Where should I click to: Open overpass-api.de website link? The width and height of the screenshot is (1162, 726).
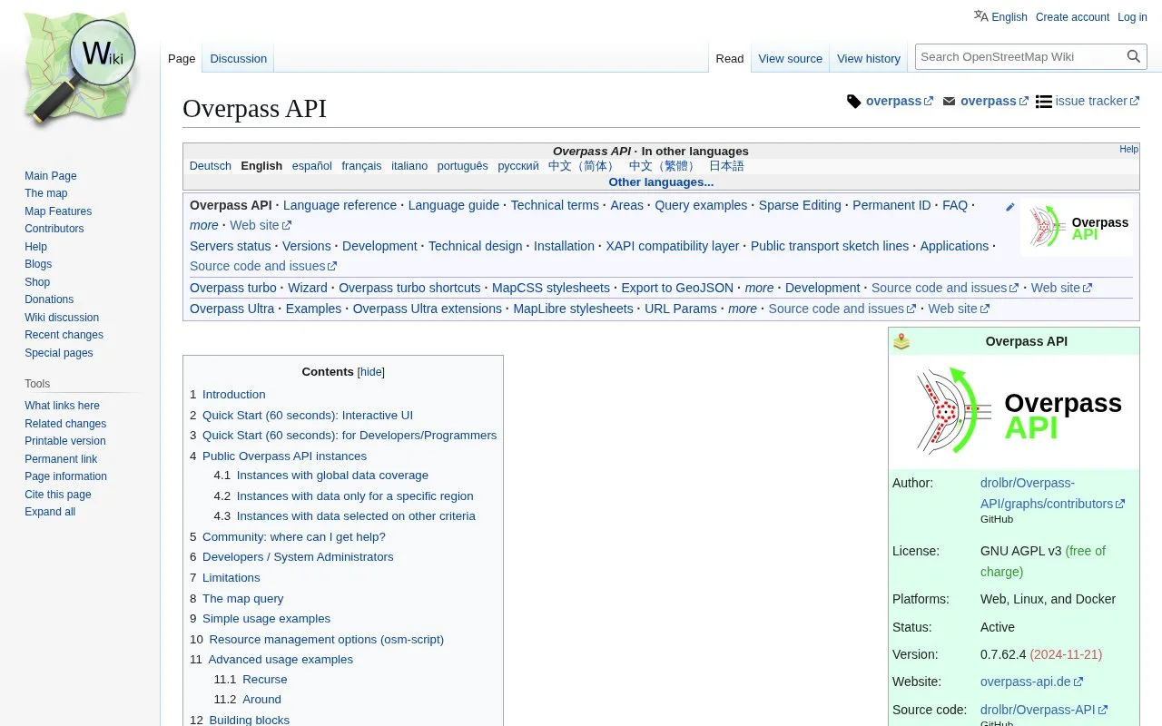point(1031,682)
